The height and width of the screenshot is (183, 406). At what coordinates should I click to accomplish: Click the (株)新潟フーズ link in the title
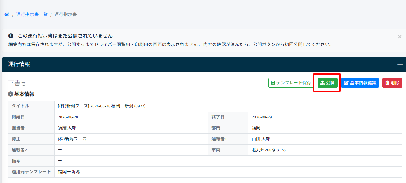[73, 106]
